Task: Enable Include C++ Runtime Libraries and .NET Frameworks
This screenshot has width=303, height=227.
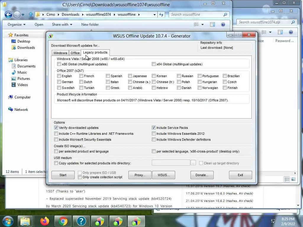Action: (x=56, y=134)
